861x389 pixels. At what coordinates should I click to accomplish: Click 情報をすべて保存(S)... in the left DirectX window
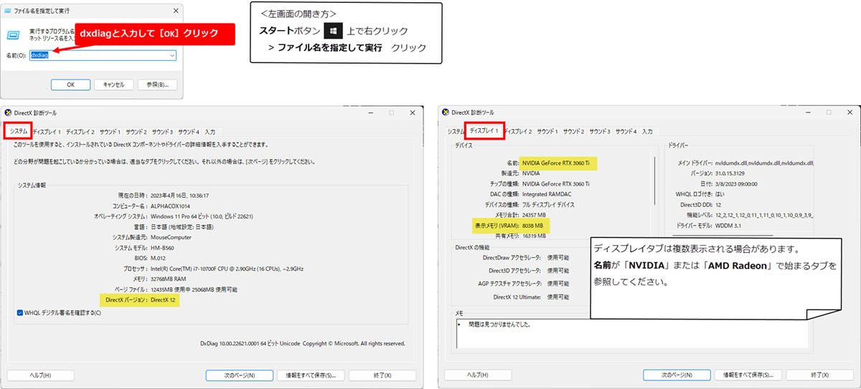tap(311, 375)
